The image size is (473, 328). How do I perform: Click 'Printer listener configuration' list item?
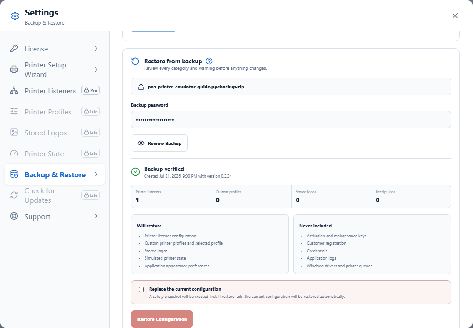click(170, 236)
